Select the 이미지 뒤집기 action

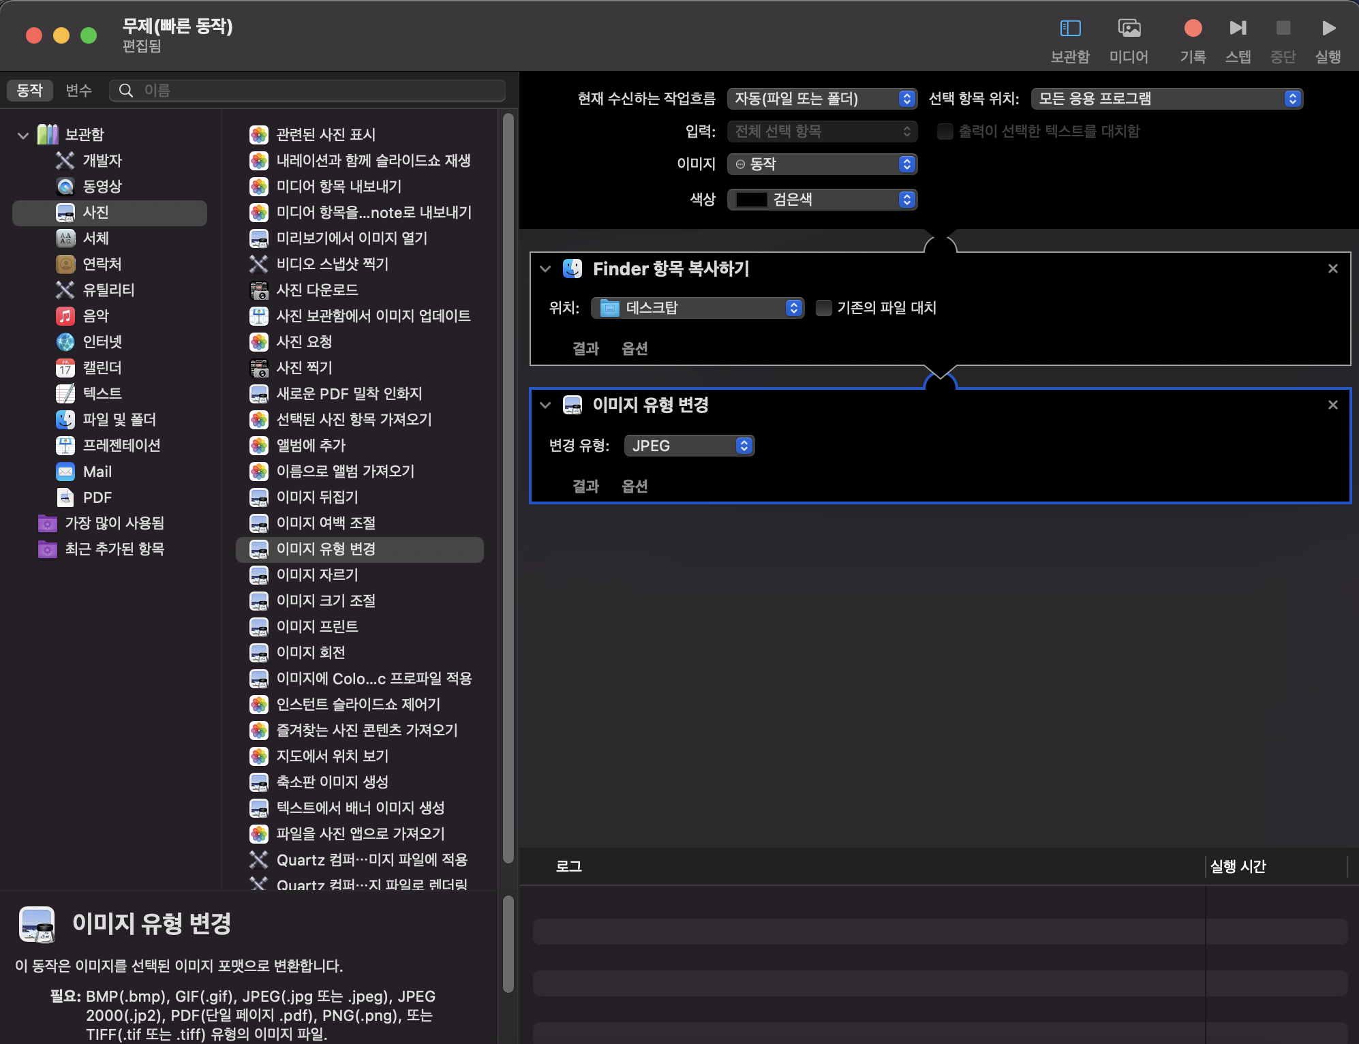(x=360, y=497)
